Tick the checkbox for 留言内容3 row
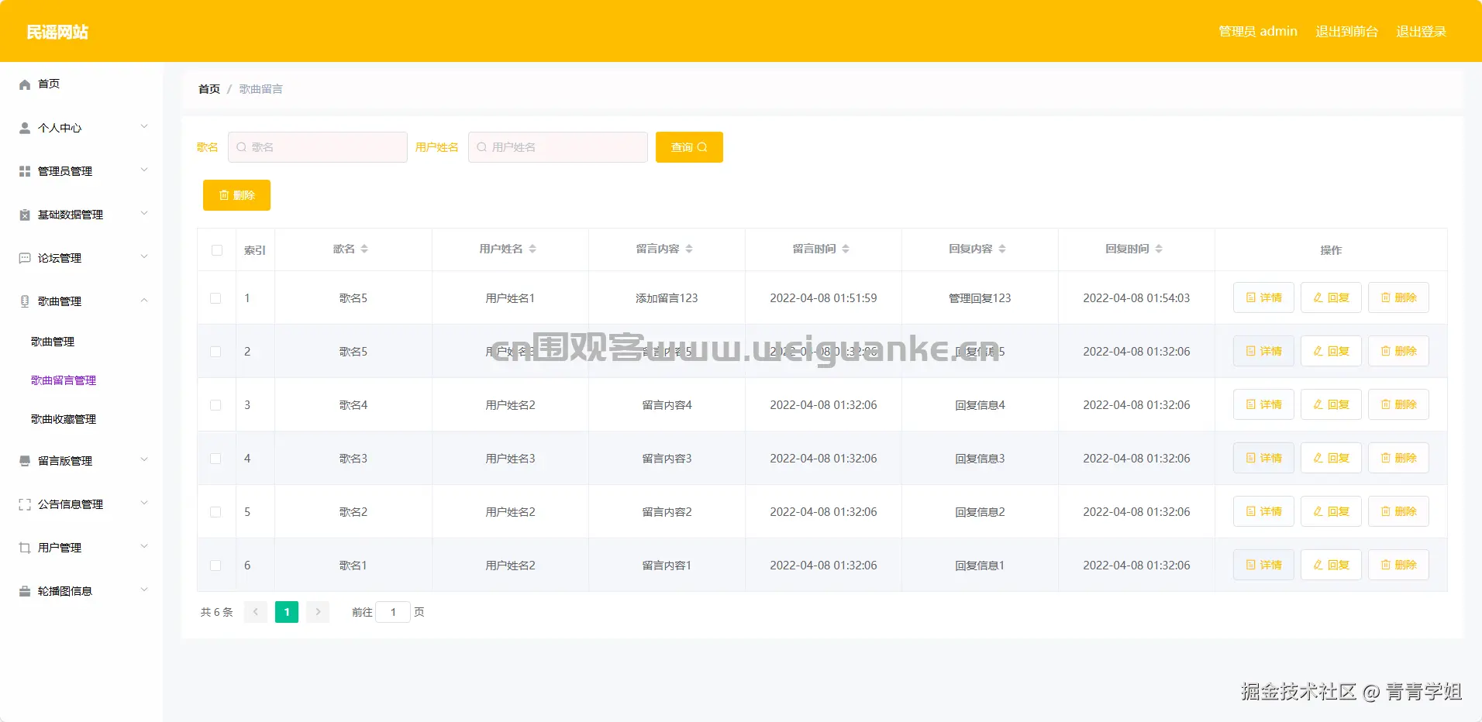The width and height of the screenshot is (1482, 722). tap(215, 459)
